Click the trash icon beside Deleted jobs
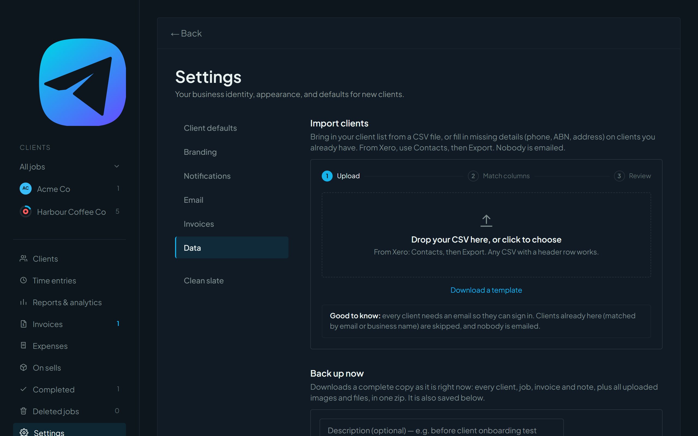Viewport: 698px width, 436px height. [x=24, y=411]
